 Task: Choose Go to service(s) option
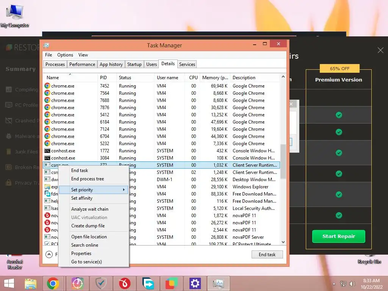94,261
